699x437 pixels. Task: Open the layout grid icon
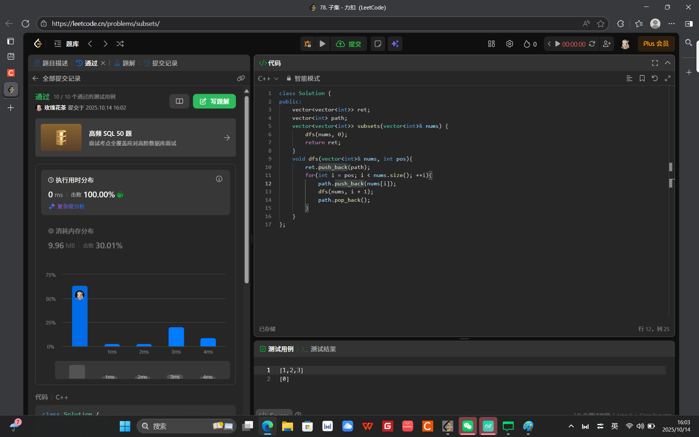pos(491,44)
